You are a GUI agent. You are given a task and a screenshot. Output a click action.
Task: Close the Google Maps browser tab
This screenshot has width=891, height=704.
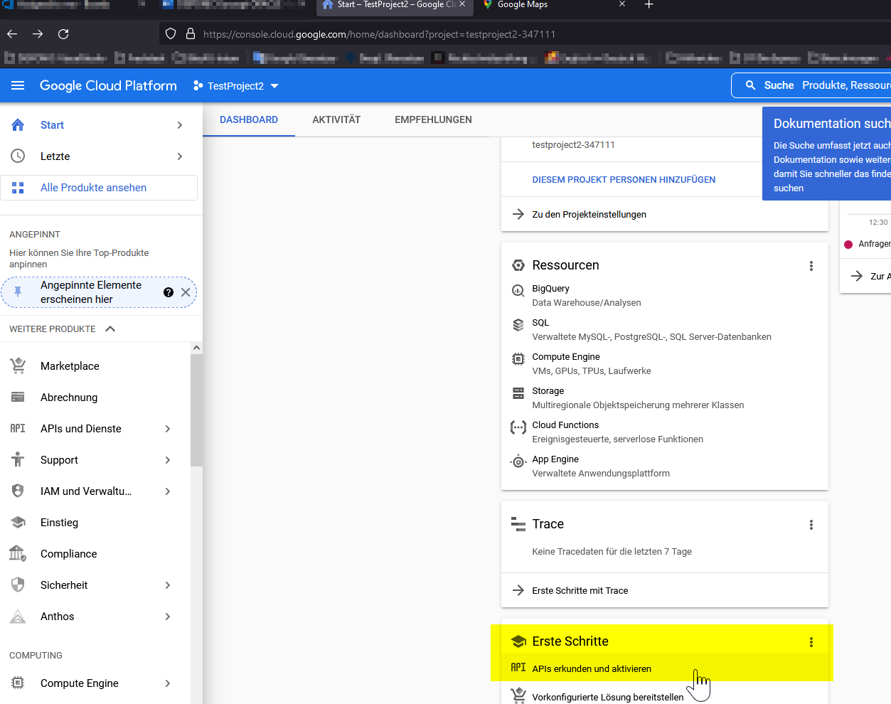point(622,4)
